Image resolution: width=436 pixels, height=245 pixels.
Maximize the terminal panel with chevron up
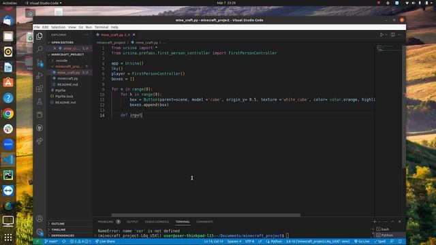click(x=392, y=222)
